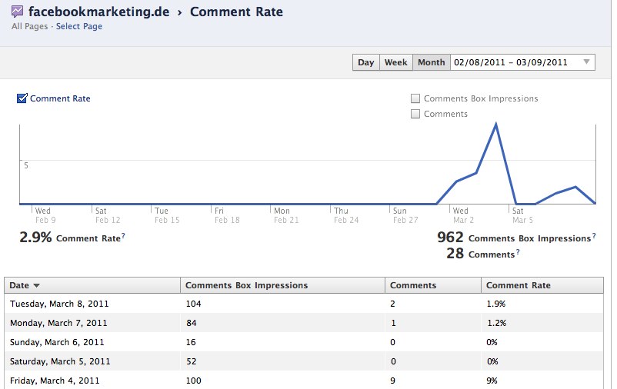Open the Select Page link

coord(78,26)
